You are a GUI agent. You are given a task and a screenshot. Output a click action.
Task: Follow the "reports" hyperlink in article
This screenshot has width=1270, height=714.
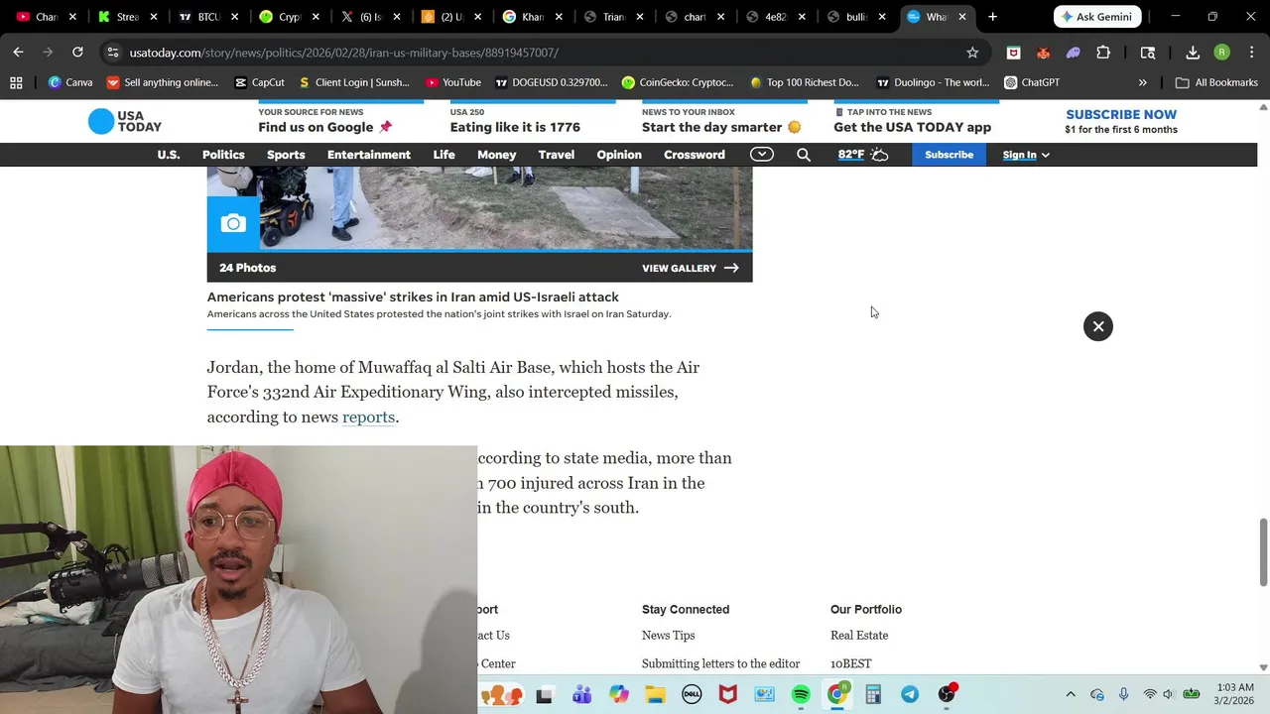tap(368, 416)
